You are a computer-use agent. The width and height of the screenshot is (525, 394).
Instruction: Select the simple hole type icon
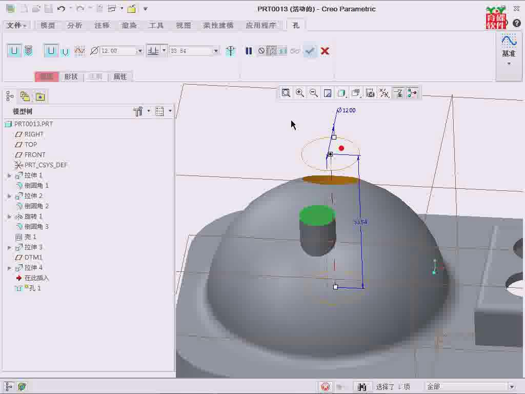click(14, 51)
